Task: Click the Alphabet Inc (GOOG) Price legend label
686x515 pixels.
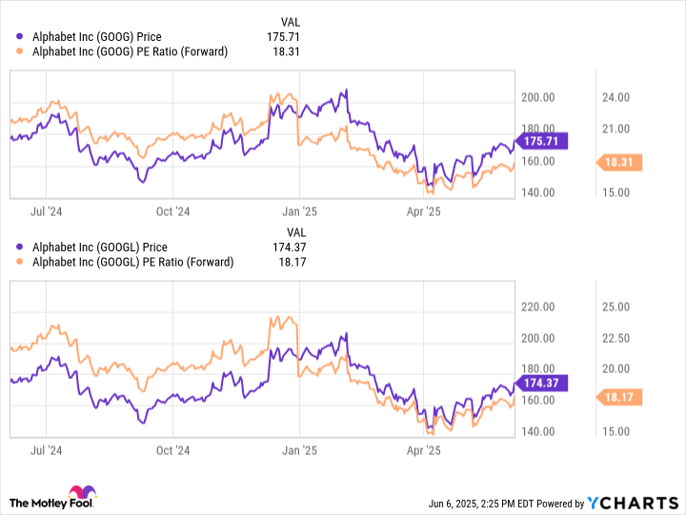Action: (95, 37)
